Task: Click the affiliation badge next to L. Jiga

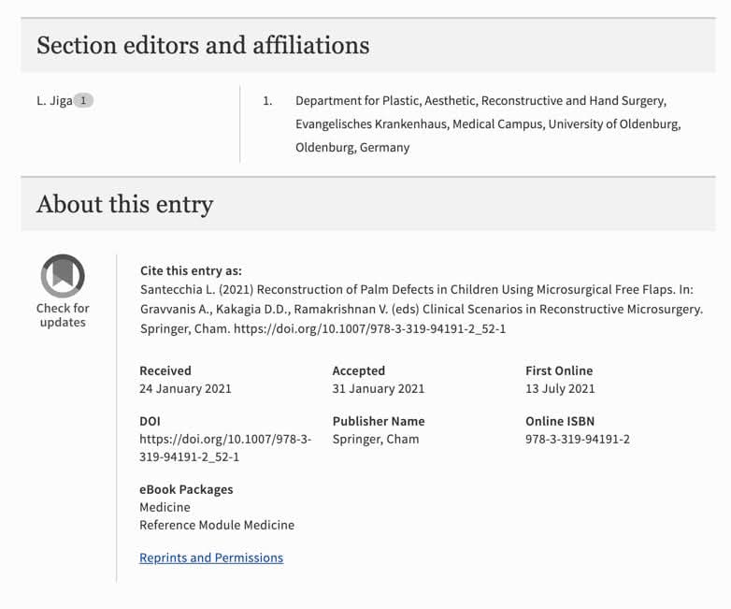Action: (x=83, y=100)
